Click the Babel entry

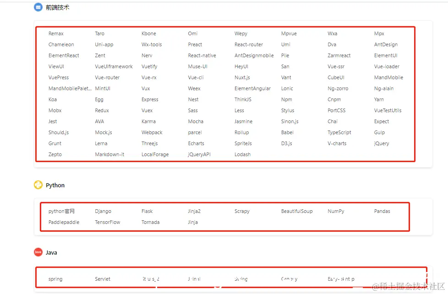coord(287,132)
